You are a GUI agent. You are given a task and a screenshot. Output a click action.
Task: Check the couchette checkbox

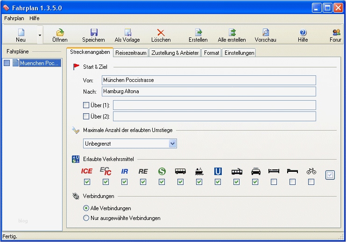click(x=293, y=182)
